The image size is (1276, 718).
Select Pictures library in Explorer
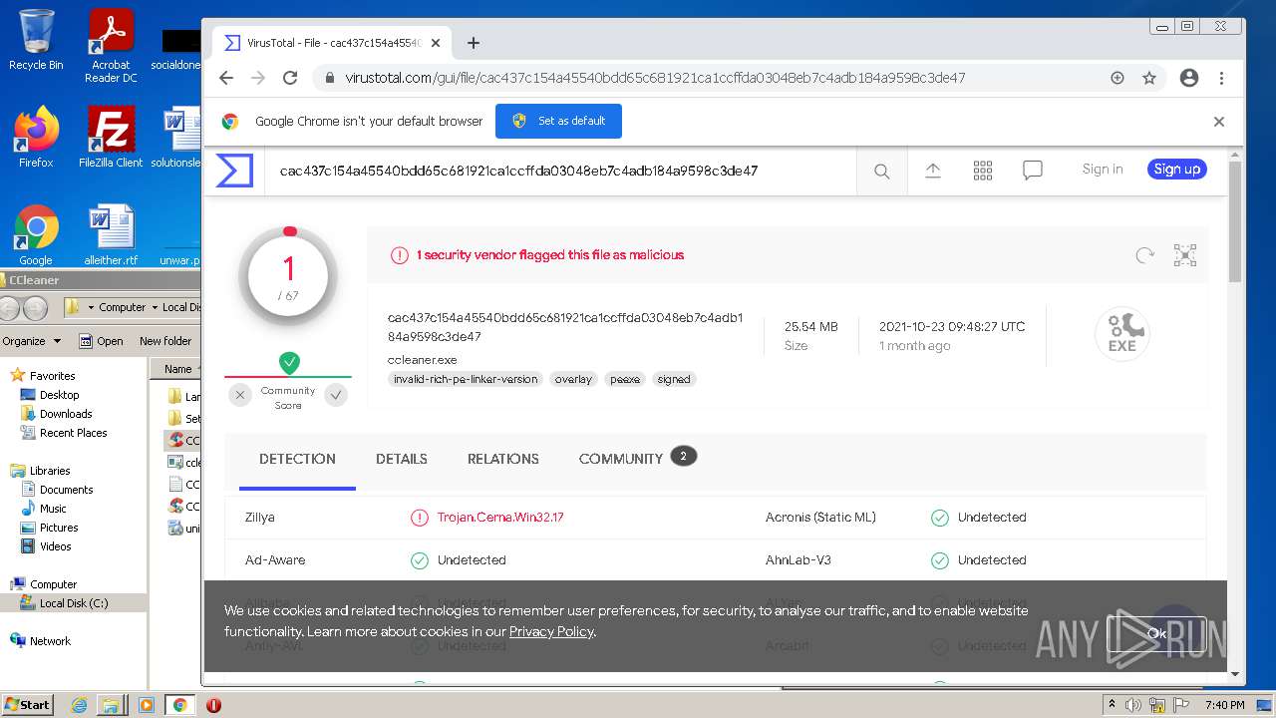[59, 528]
